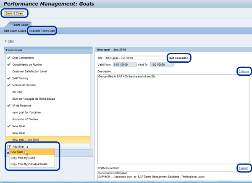Click green checkmark beside Cumplimiento de Pipeline

click(x=9, y=64)
